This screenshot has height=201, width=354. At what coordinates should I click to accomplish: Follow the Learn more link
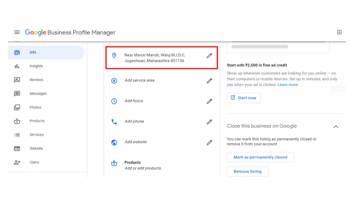click(x=287, y=85)
